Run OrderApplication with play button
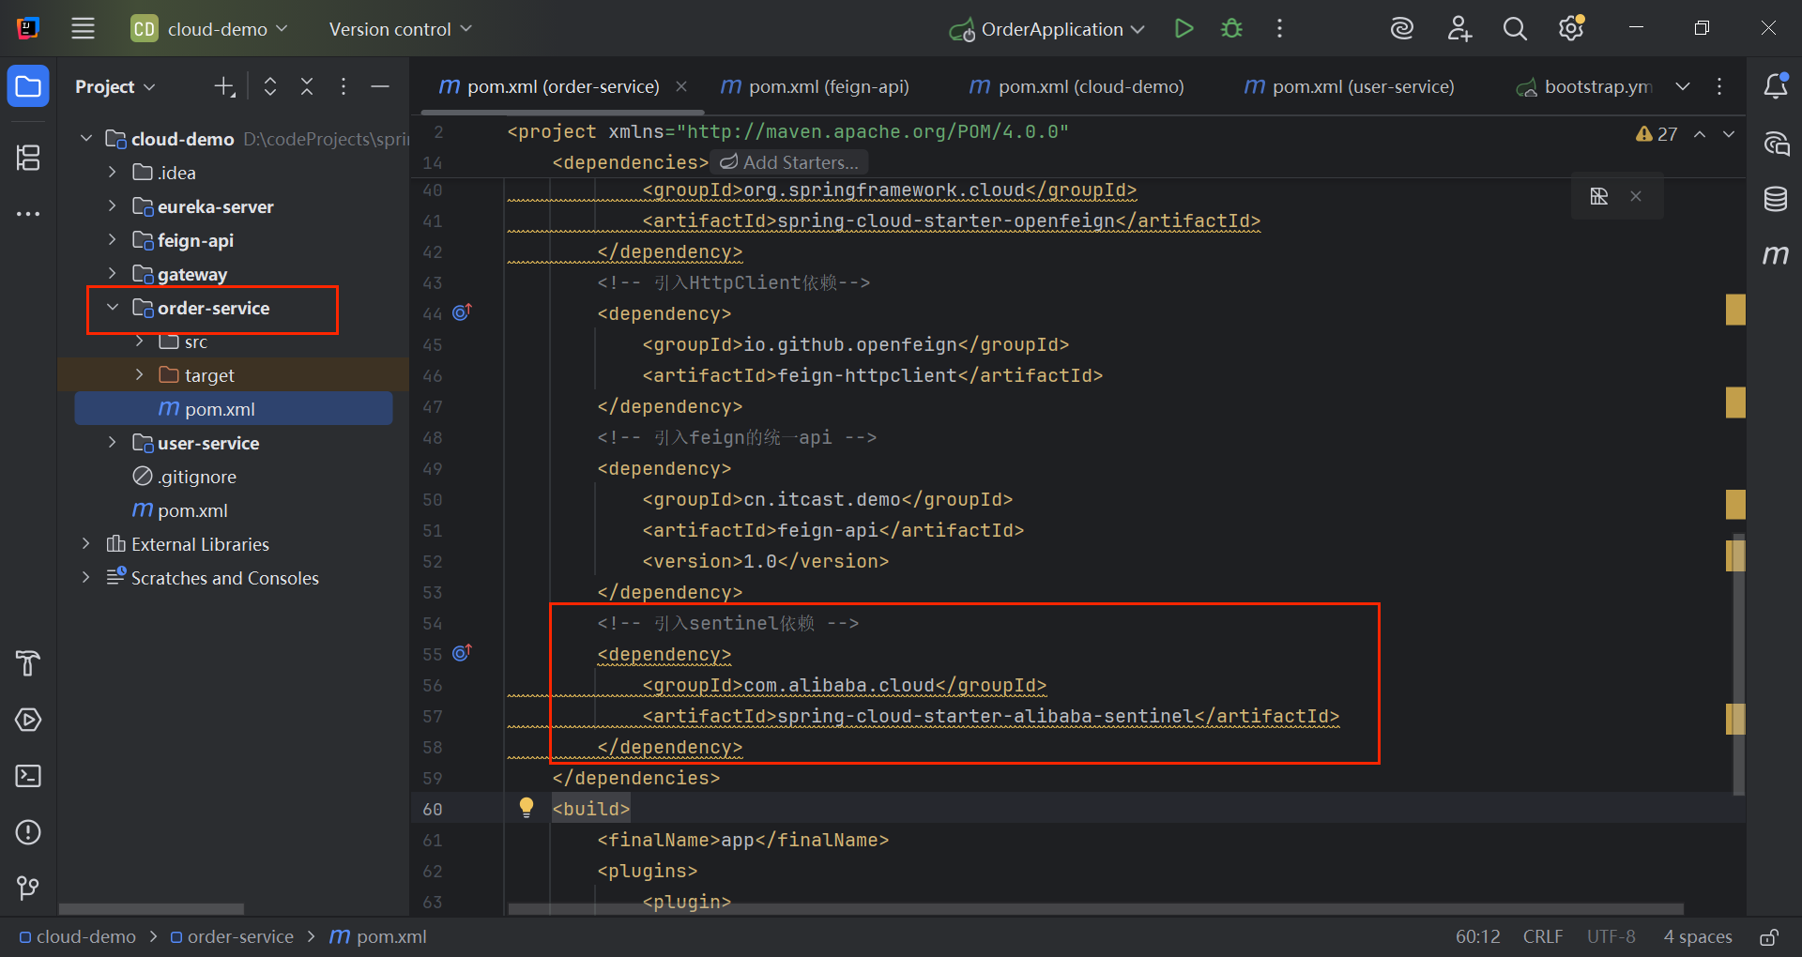Viewport: 1802px width, 957px height. click(x=1184, y=29)
